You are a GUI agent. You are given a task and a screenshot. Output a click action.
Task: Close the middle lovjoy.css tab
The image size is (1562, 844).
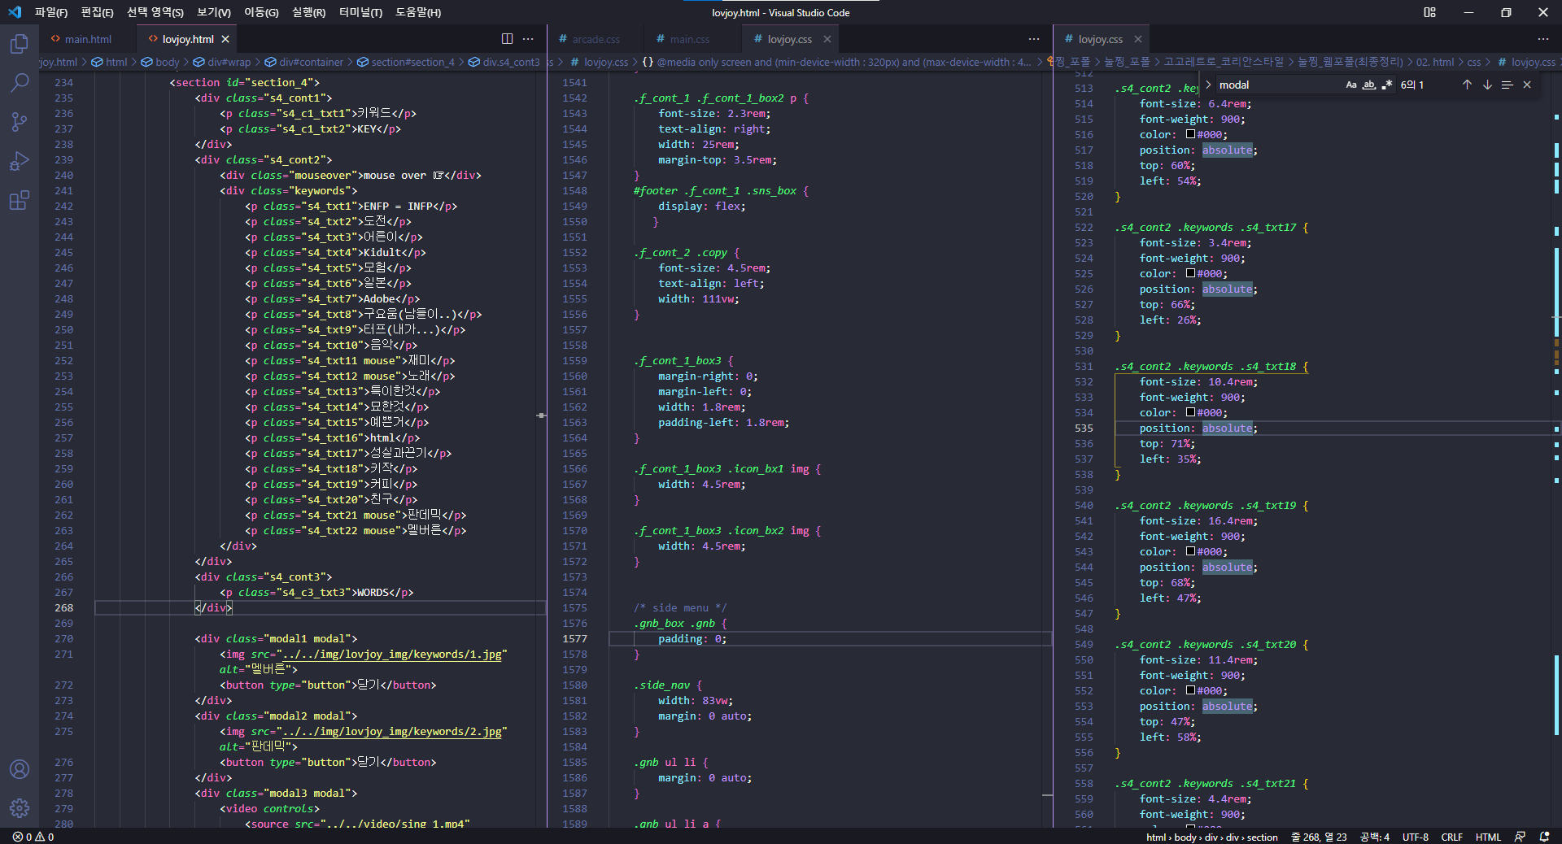click(827, 39)
